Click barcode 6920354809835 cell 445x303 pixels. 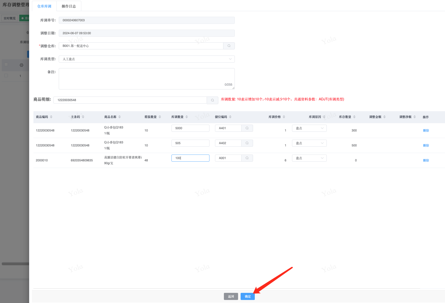tap(82, 160)
